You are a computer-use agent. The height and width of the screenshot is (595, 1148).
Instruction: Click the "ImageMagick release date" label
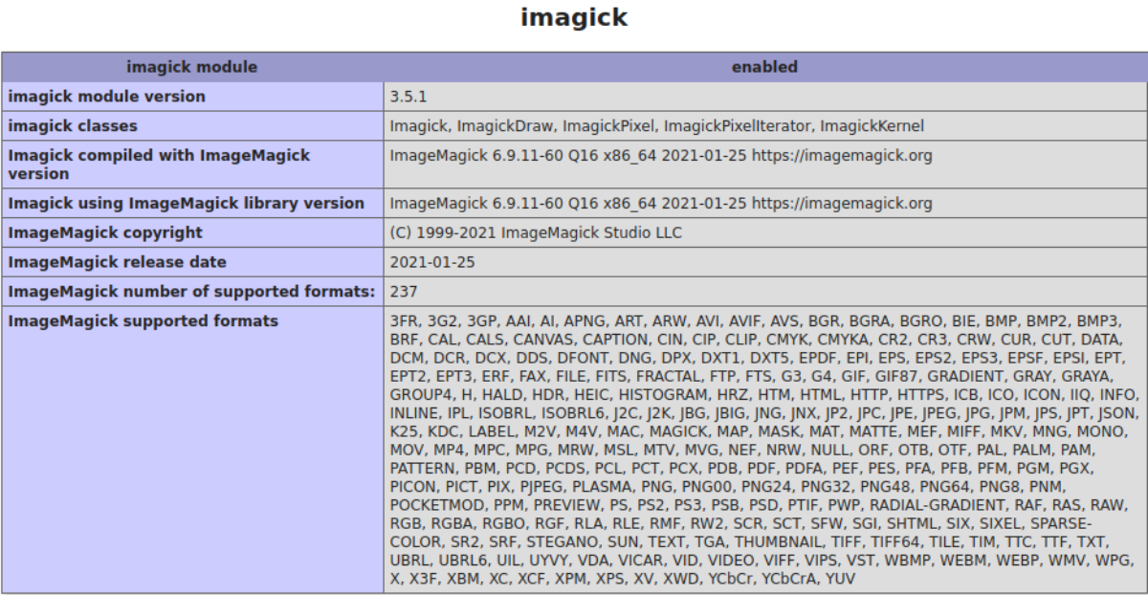tap(118, 262)
